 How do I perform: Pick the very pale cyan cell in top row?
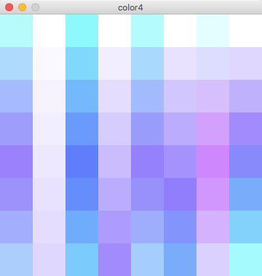213,31
